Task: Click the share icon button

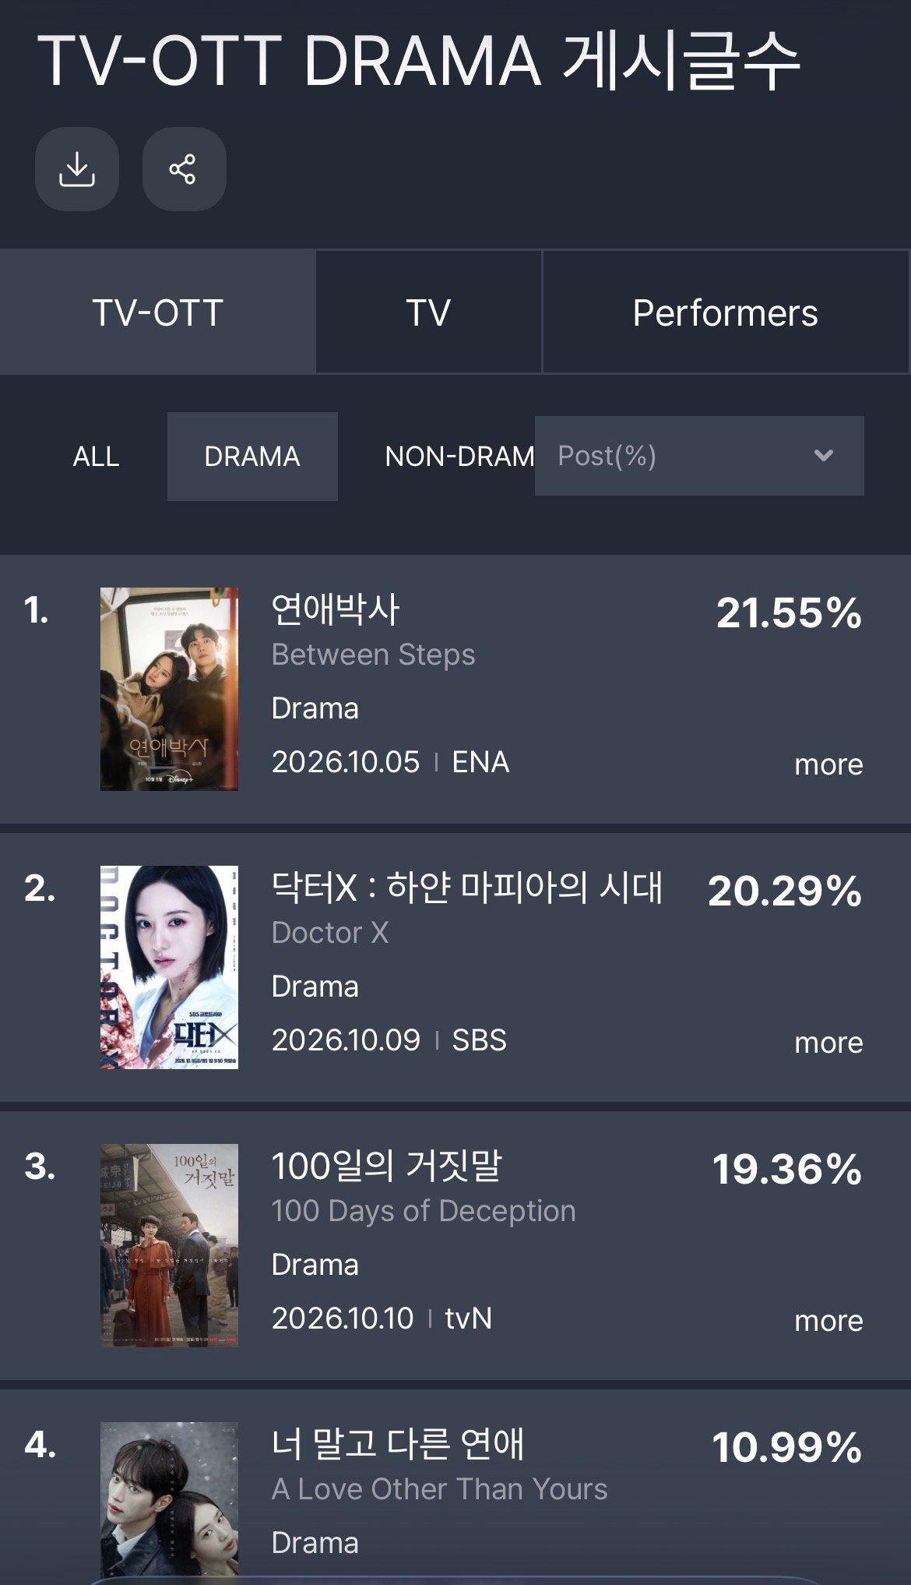Action: point(184,169)
